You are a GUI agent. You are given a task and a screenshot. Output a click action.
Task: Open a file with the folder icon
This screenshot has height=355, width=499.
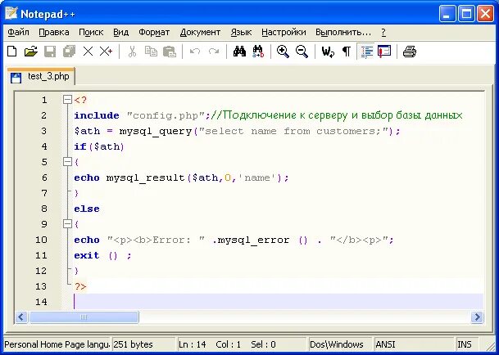click(31, 52)
